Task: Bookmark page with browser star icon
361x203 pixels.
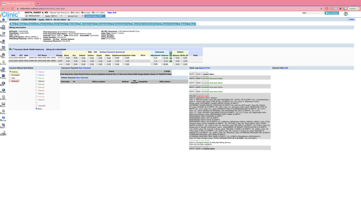Action: (x=321, y=9)
